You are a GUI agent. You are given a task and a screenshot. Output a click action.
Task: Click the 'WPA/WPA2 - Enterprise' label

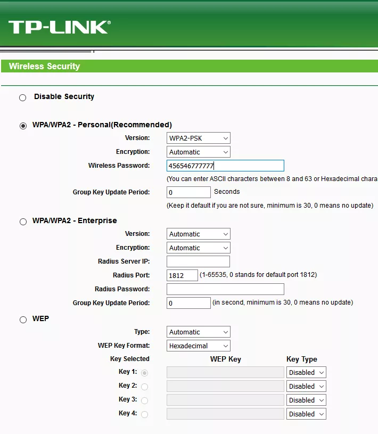tap(75, 220)
